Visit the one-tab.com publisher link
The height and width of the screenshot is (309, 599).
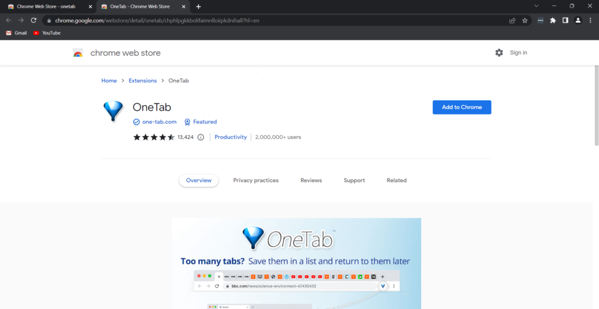coord(159,121)
